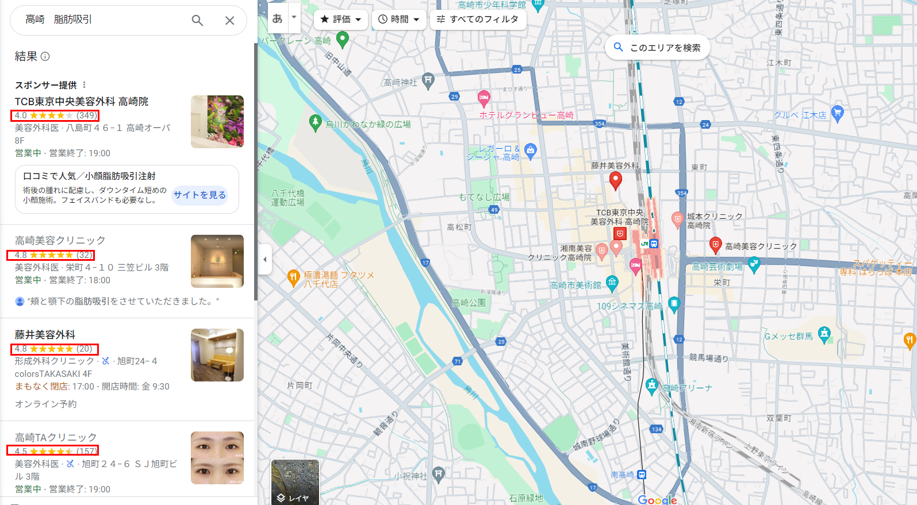Viewport: 917px width, 505px height.
Task: Click 高崎 JR station icon
Action: (x=654, y=244)
